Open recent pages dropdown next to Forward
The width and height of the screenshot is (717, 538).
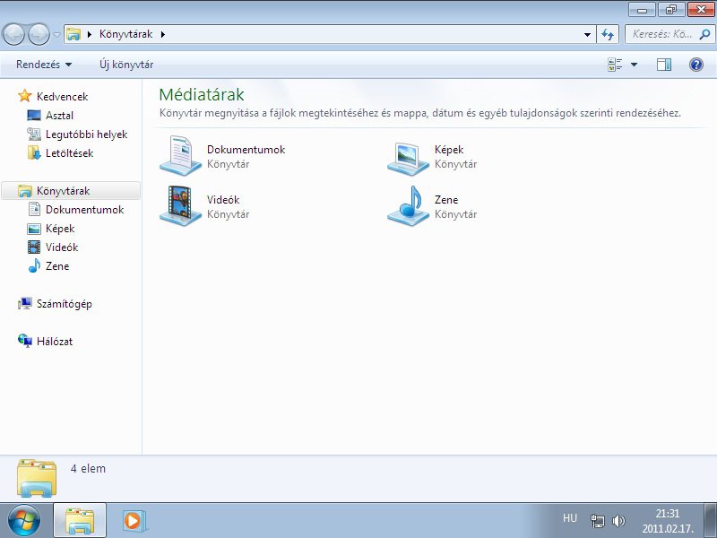[56, 35]
